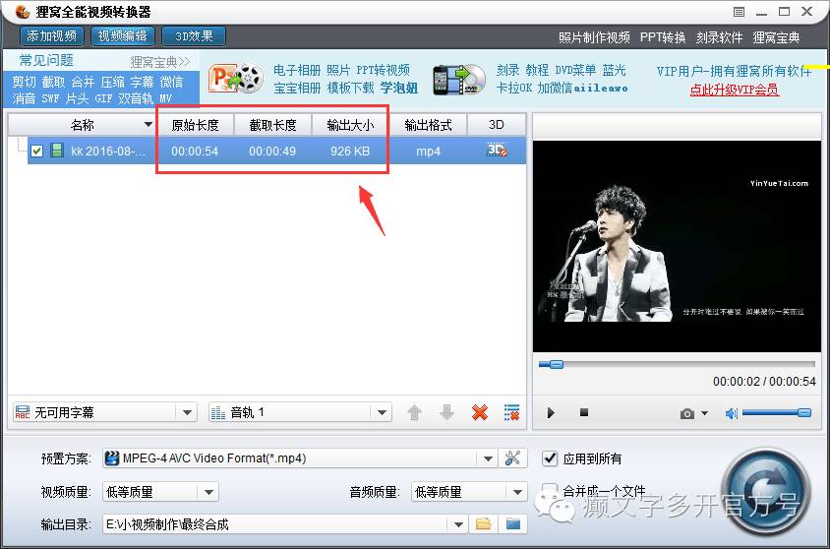The height and width of the screenshot is (549, 830).
Task: Open the snapshot options dropdown arrow
Action: 704,413
